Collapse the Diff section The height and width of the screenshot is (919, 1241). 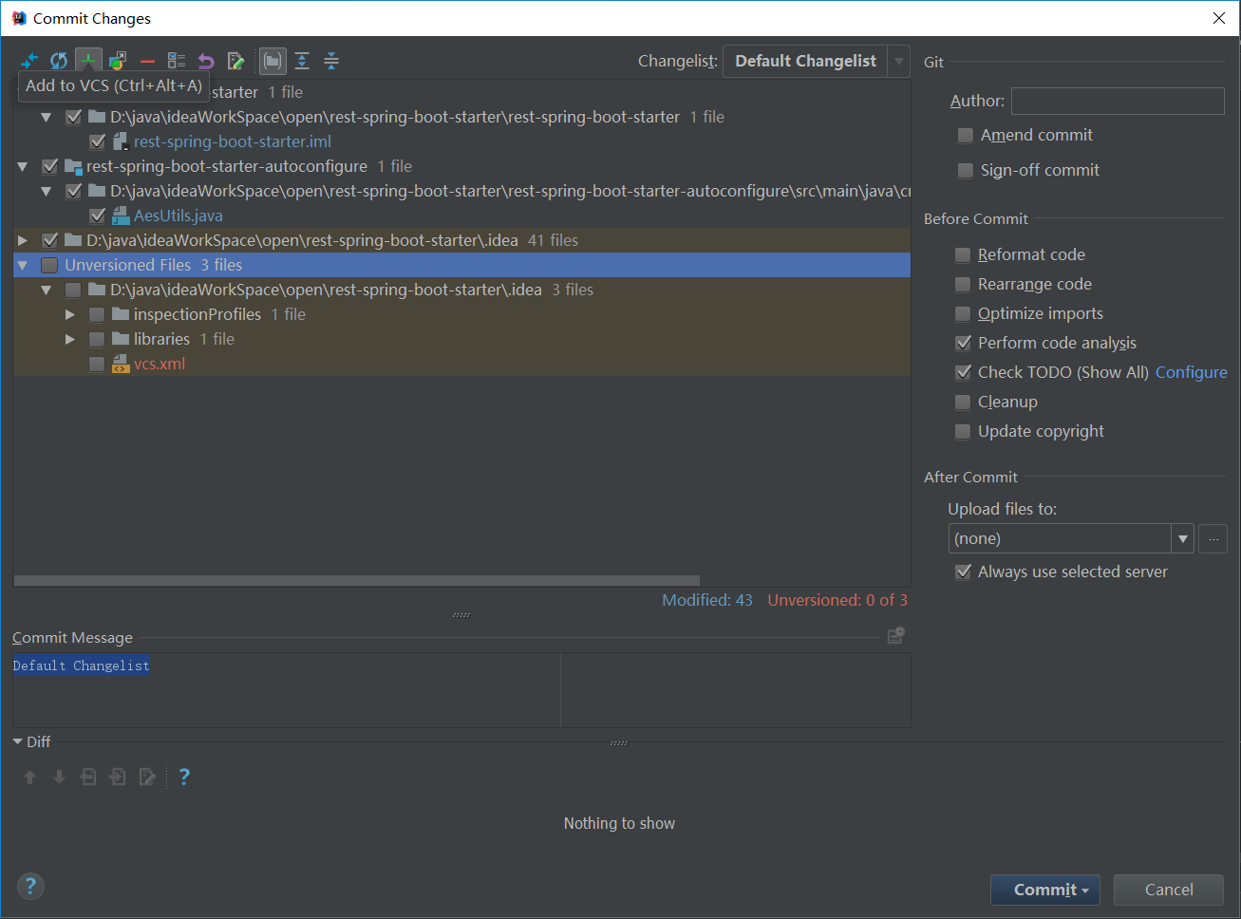(x=17, y=741)
